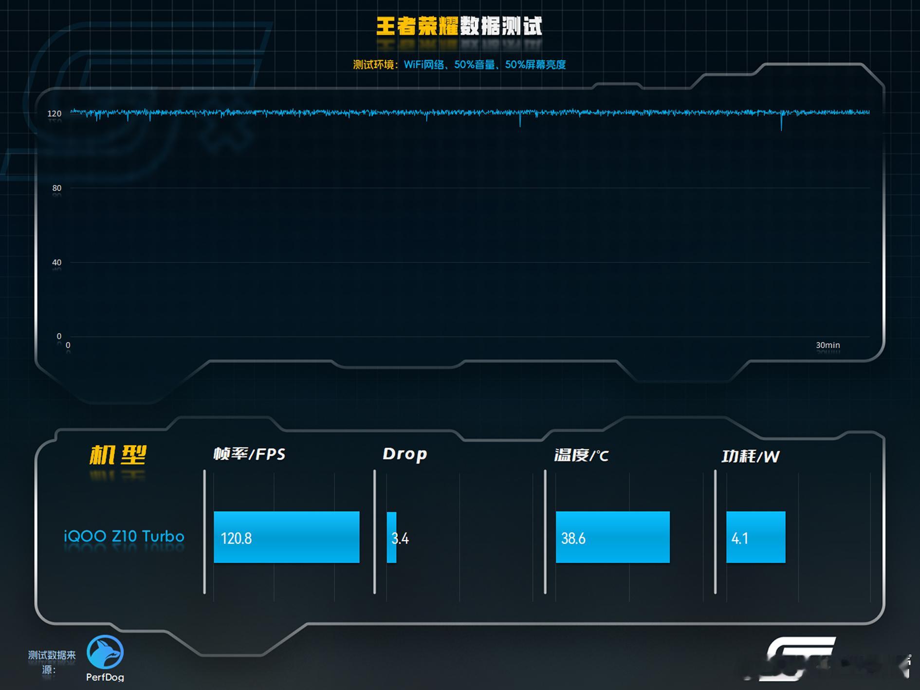Click the Drop column heading
This screenshot has height=690, width=920.
(405, 454)
